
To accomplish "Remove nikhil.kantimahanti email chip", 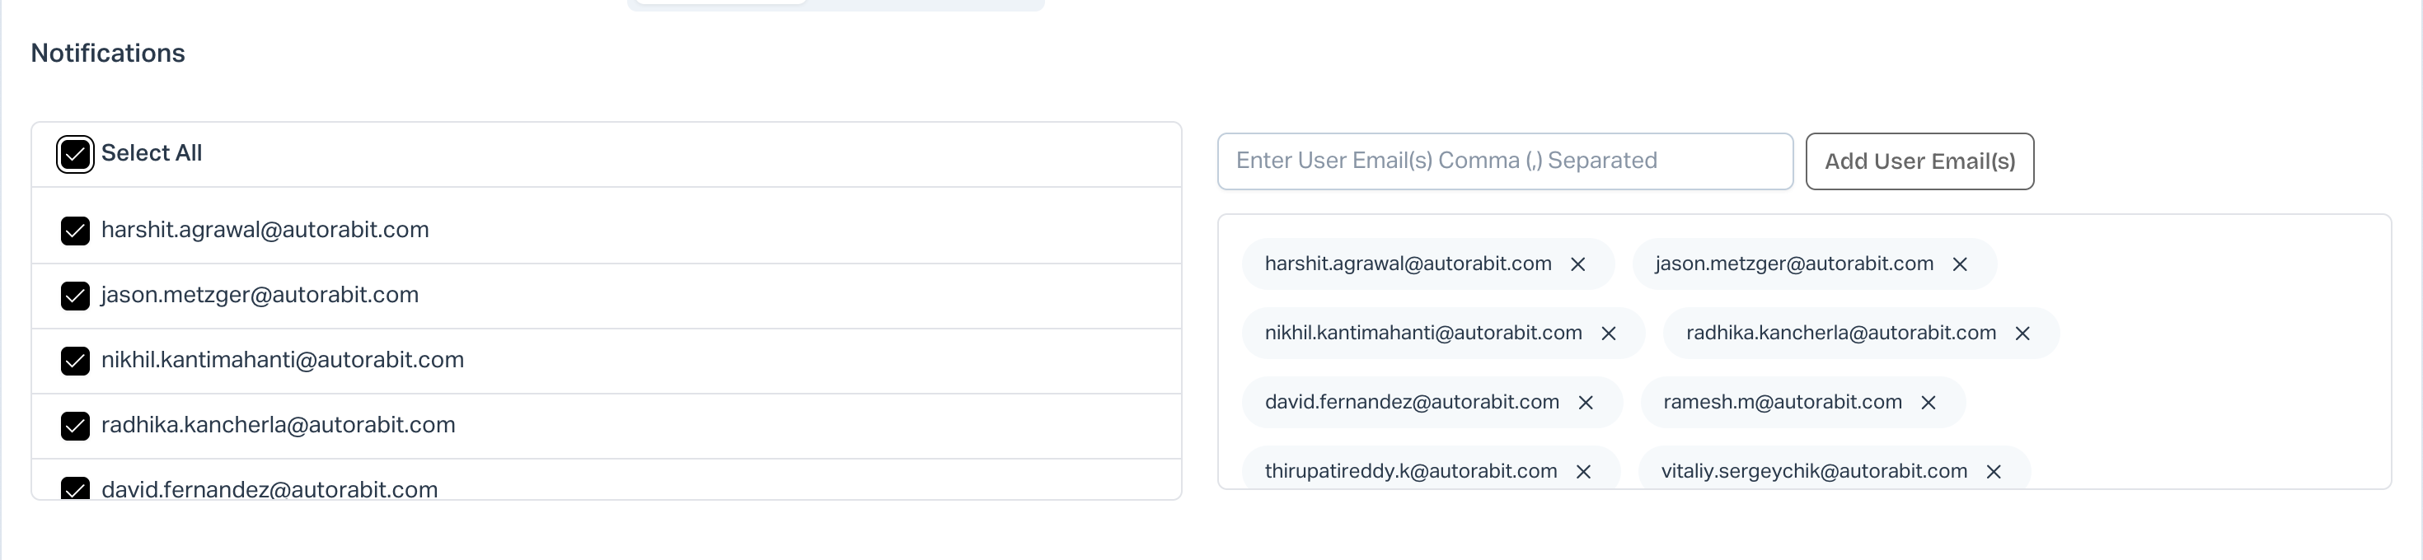I will pos(1609,334).
